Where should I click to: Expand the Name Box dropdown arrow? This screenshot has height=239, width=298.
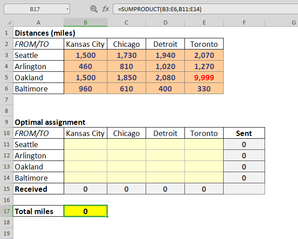click(67, 8)
